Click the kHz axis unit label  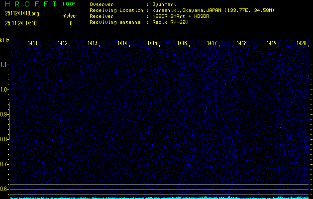click(4, 40)
